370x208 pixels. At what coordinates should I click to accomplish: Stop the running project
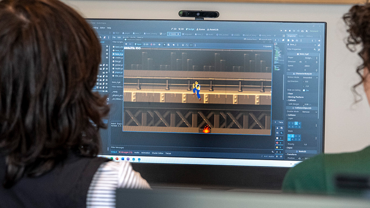point(290,31)
